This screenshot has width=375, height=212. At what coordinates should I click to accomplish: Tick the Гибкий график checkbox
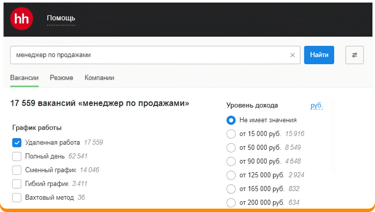pos(17,184)
